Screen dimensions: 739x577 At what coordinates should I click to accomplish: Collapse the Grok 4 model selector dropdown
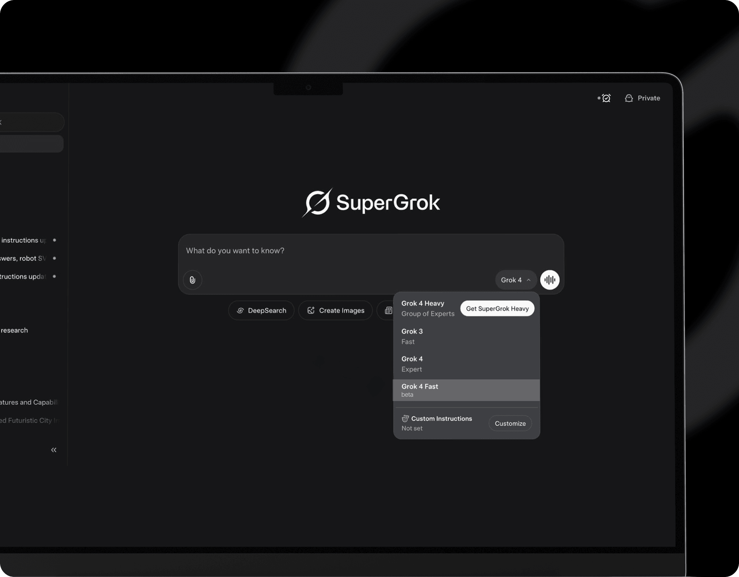click(511, 280)
